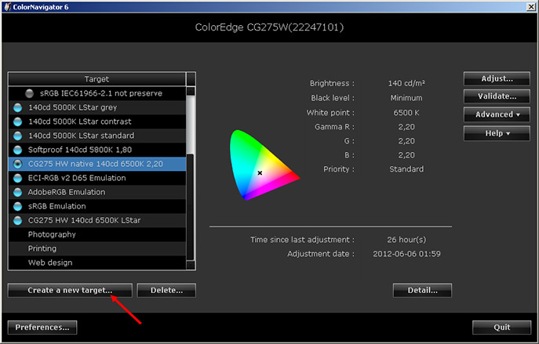Click Create a new target... button

coord(70,291)
